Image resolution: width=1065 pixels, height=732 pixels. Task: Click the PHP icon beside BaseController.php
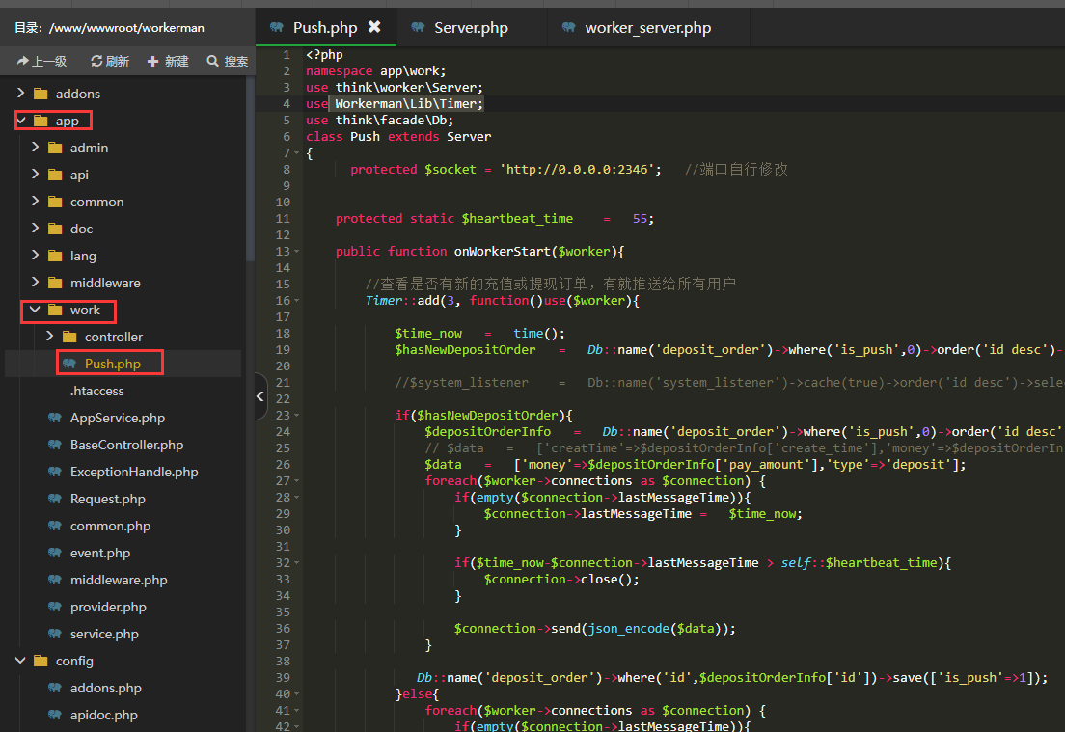coord(55,445)
